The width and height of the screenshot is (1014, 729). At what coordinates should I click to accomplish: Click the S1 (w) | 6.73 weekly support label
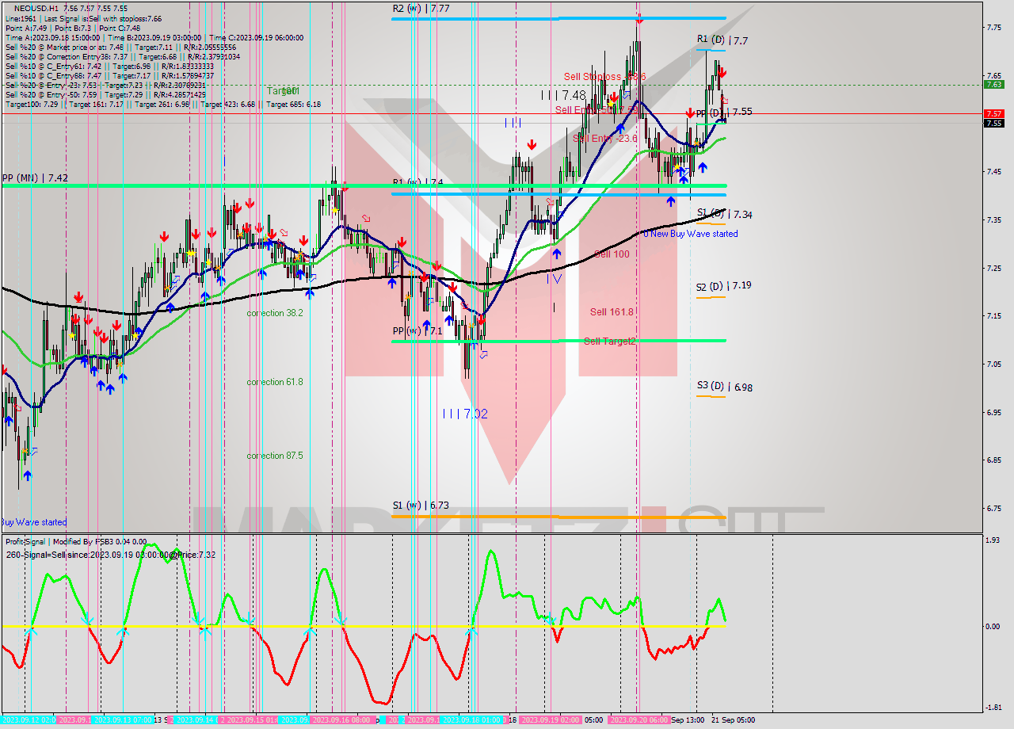(421, 505)
